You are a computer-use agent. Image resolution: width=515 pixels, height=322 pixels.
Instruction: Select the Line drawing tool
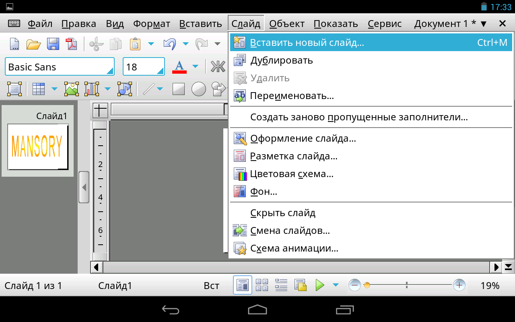148,89
